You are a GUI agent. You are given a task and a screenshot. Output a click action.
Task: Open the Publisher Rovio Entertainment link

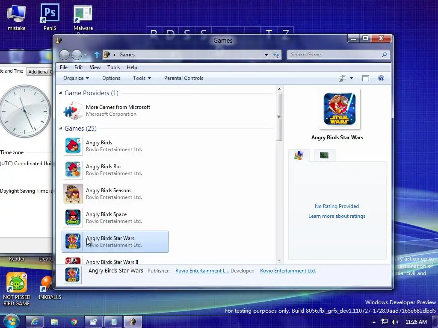click(202, 271)
